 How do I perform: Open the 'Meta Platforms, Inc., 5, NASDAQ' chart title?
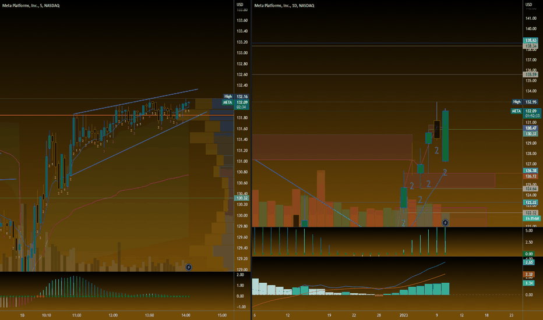coord(31,6)
